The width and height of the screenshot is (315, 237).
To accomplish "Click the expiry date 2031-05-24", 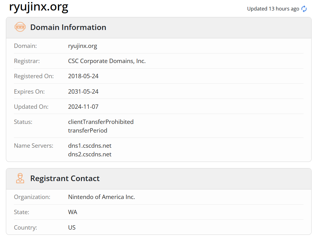I will [x=83, y=91].
